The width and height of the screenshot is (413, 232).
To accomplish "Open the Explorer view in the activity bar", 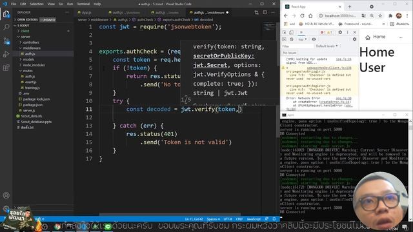I will point(6,14).
